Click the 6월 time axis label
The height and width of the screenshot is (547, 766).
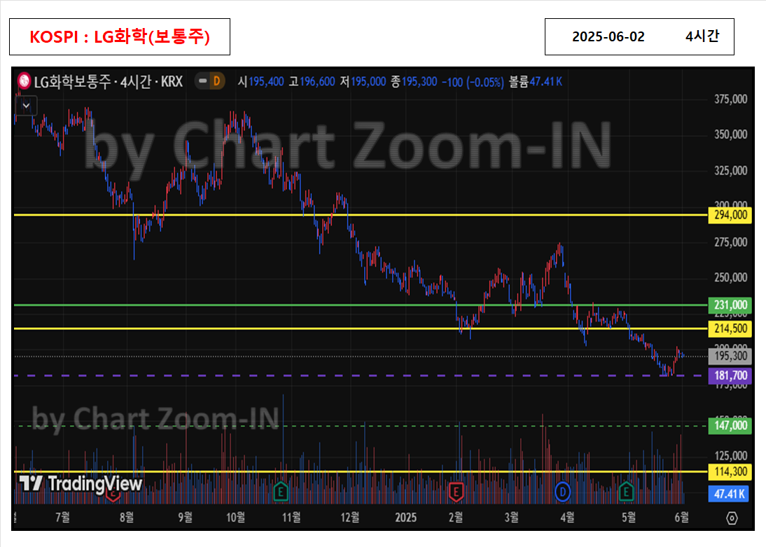click(x=681, y=517)
